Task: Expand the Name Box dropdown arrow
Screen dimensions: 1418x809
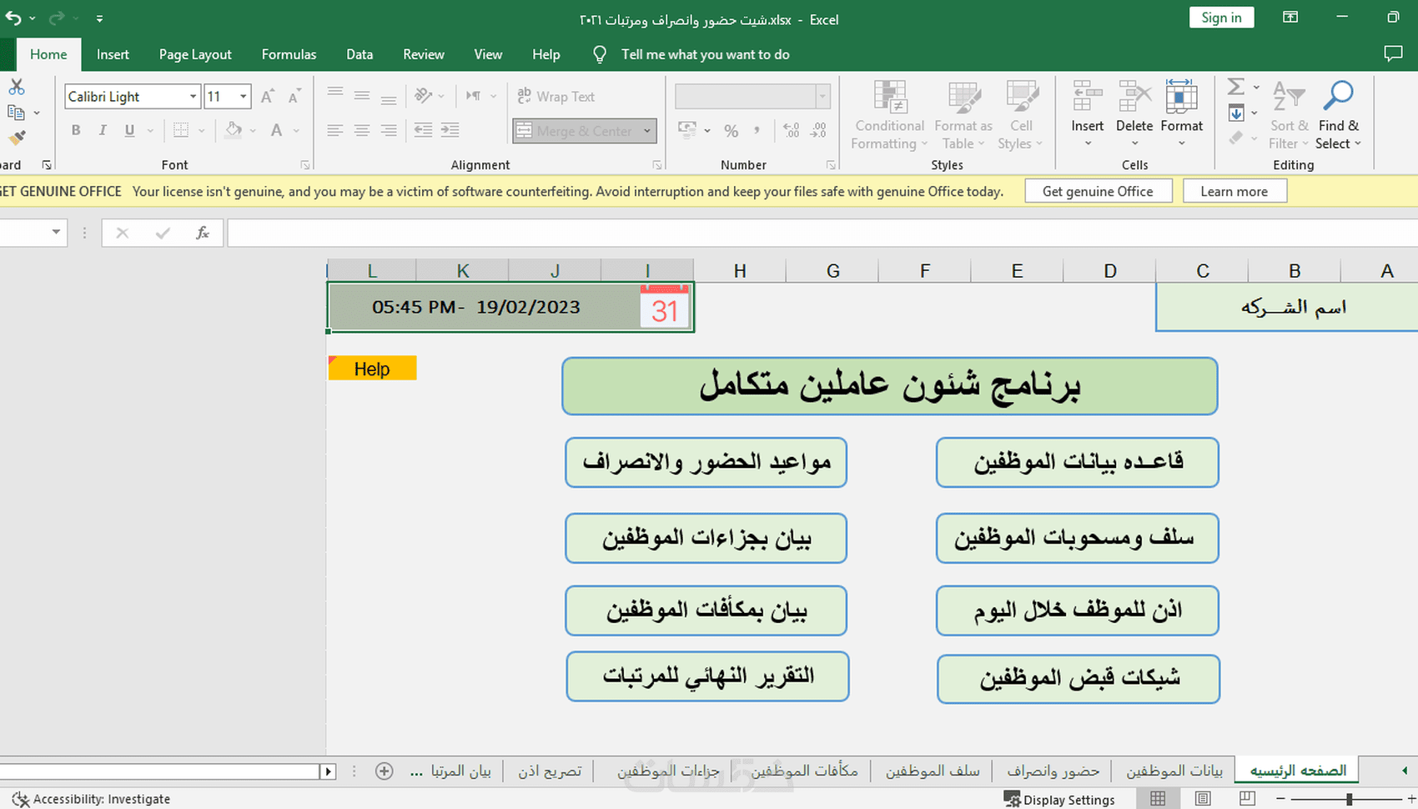Action: point(56,232)
